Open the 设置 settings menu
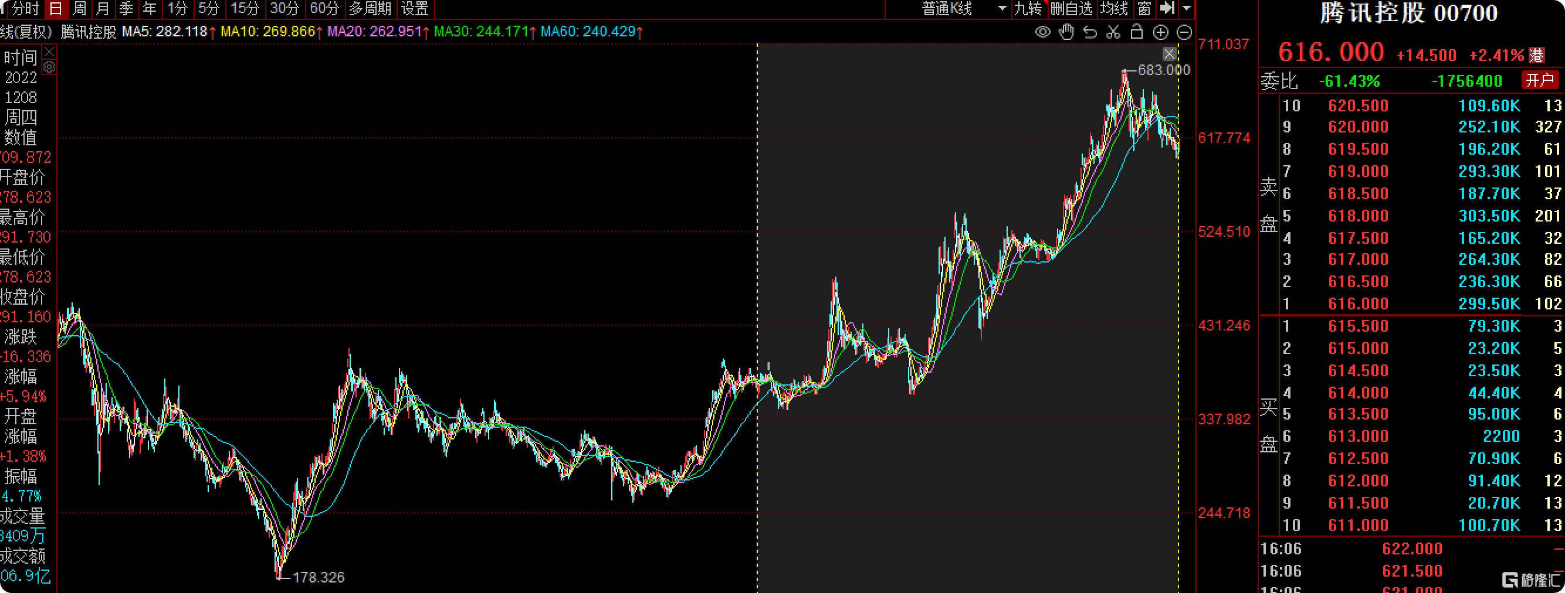 click(x=415, y=9)
